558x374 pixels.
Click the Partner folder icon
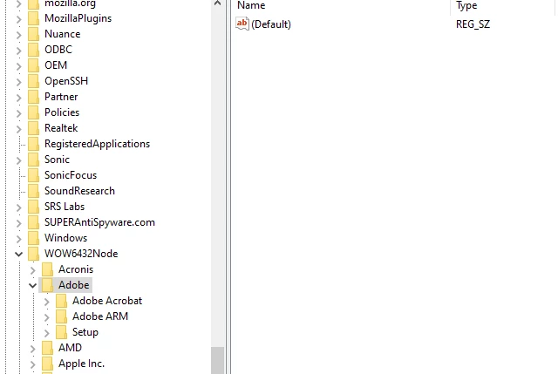pos(33,97)
